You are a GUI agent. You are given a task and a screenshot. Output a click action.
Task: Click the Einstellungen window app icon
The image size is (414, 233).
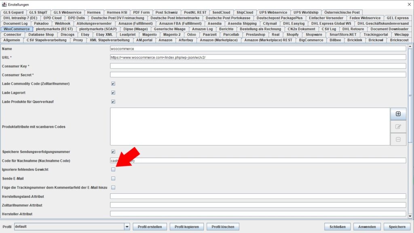[4, 4]
